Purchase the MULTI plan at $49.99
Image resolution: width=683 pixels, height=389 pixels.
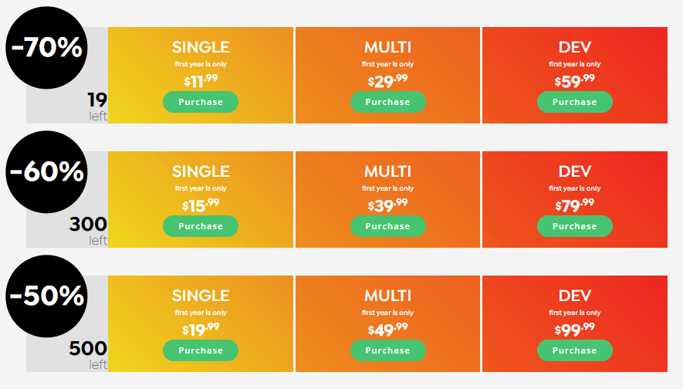click(x=387, y=350)
